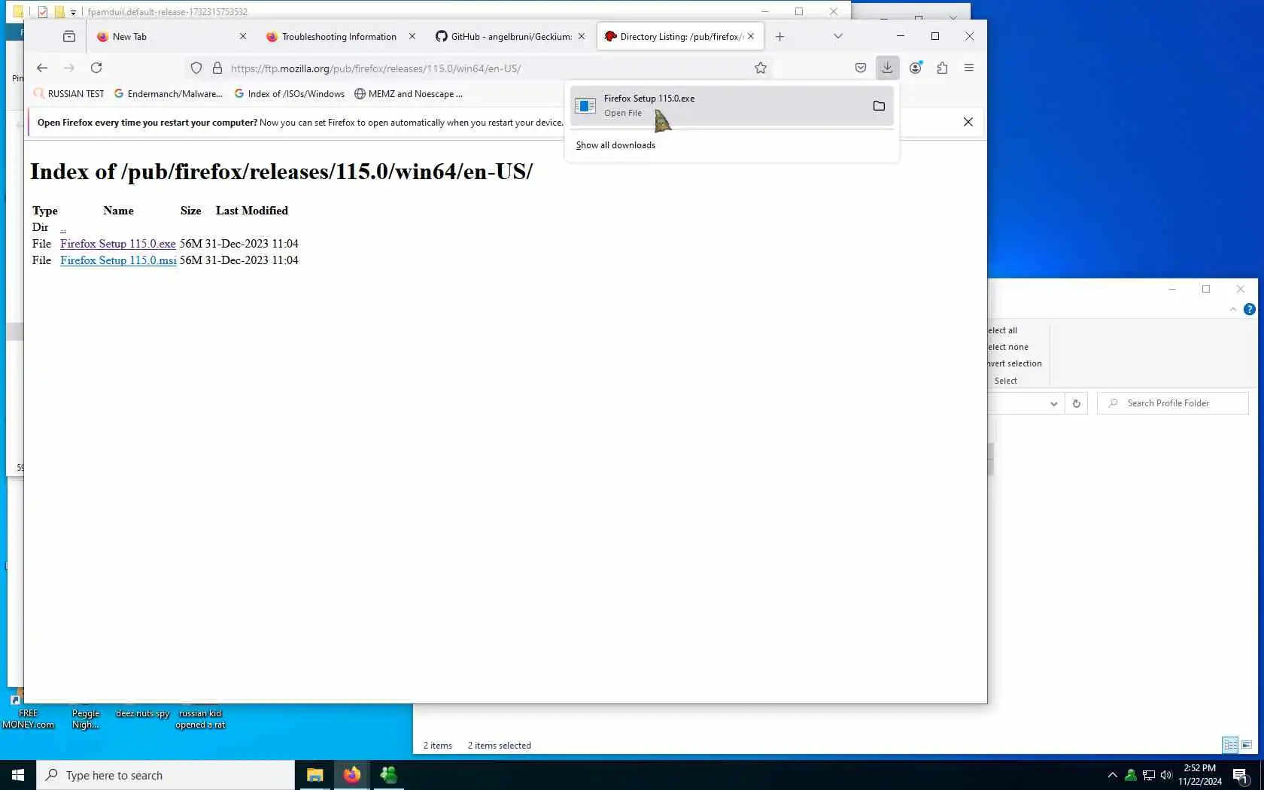Open the taskbar clock and date
The height and width of the screenshot is (790, 1264).
click(x=1200, y=775)
